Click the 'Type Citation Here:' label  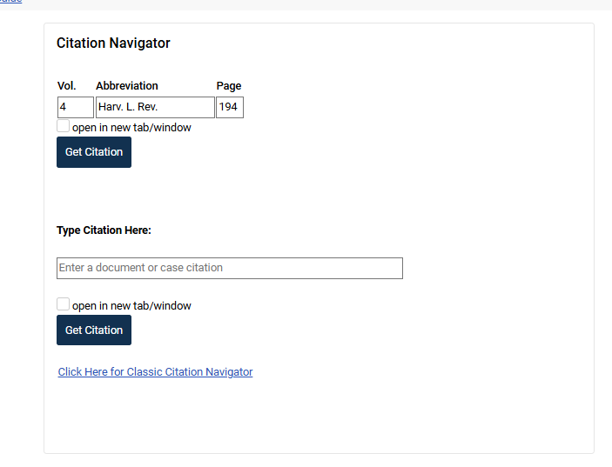coord(104,230)
